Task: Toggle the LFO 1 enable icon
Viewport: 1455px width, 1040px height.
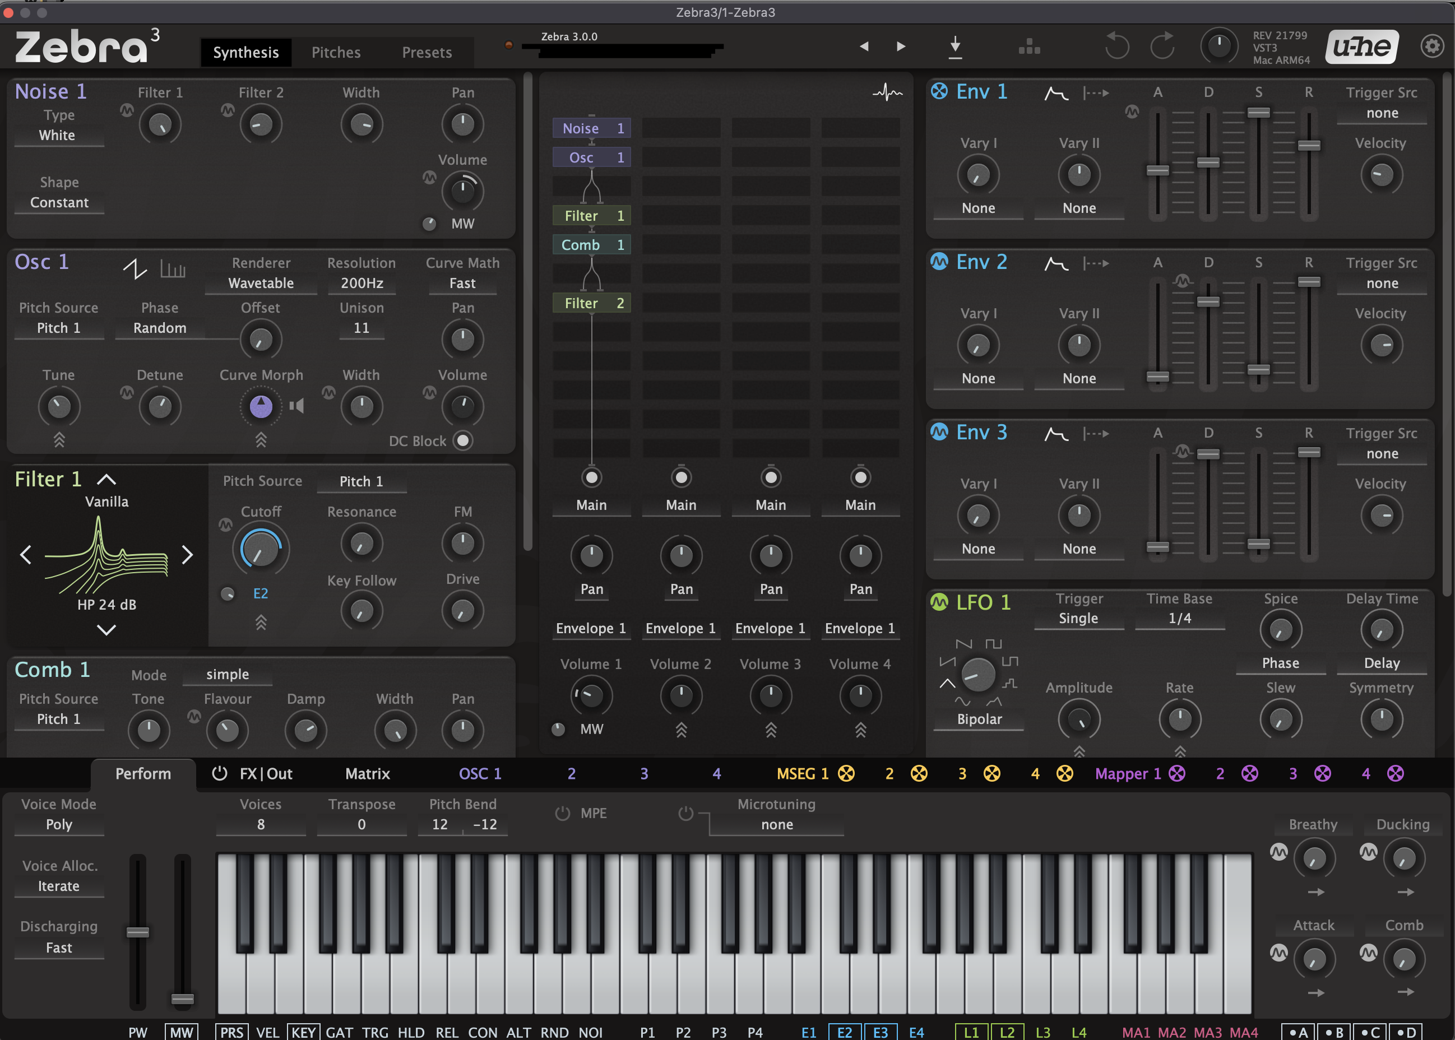Action: [939, 602]
